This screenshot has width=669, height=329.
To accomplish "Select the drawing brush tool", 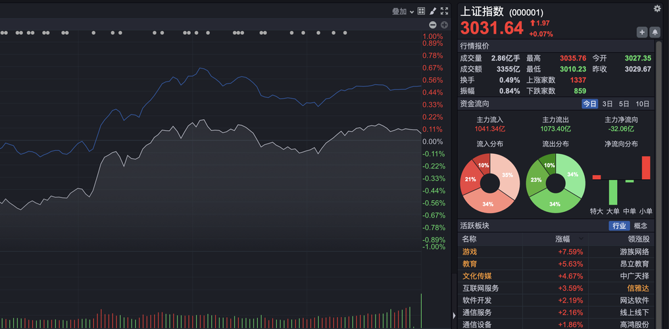I will click(433, 11).
